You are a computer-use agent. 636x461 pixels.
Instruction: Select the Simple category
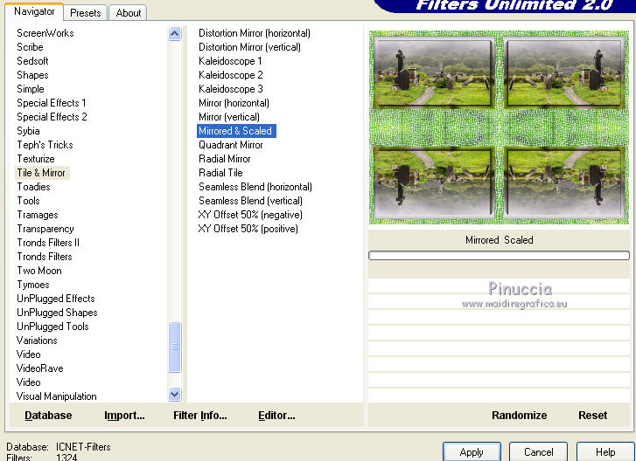point(31,89)
